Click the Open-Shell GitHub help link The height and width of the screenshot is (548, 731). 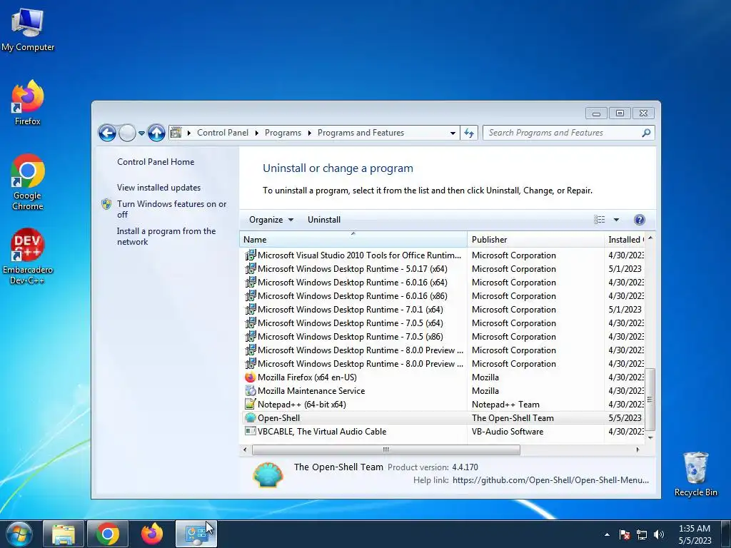[x=550, y=480]
